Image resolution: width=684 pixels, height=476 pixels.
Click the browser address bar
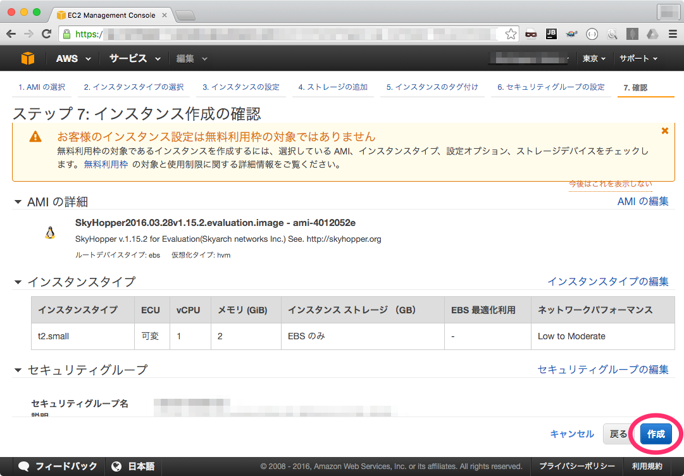point(289,34)
